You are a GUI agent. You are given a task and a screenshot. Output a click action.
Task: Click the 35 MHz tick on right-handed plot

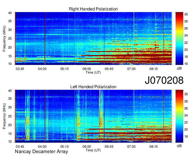10,21
